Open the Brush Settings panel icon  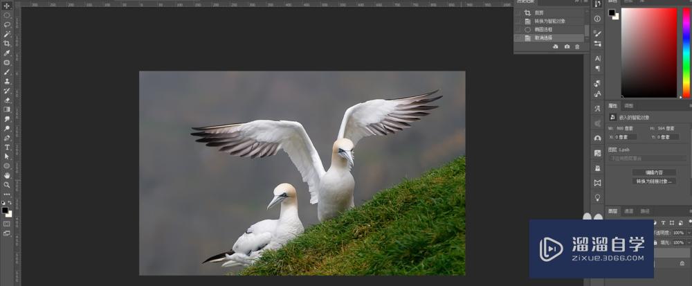click(598, 33)
